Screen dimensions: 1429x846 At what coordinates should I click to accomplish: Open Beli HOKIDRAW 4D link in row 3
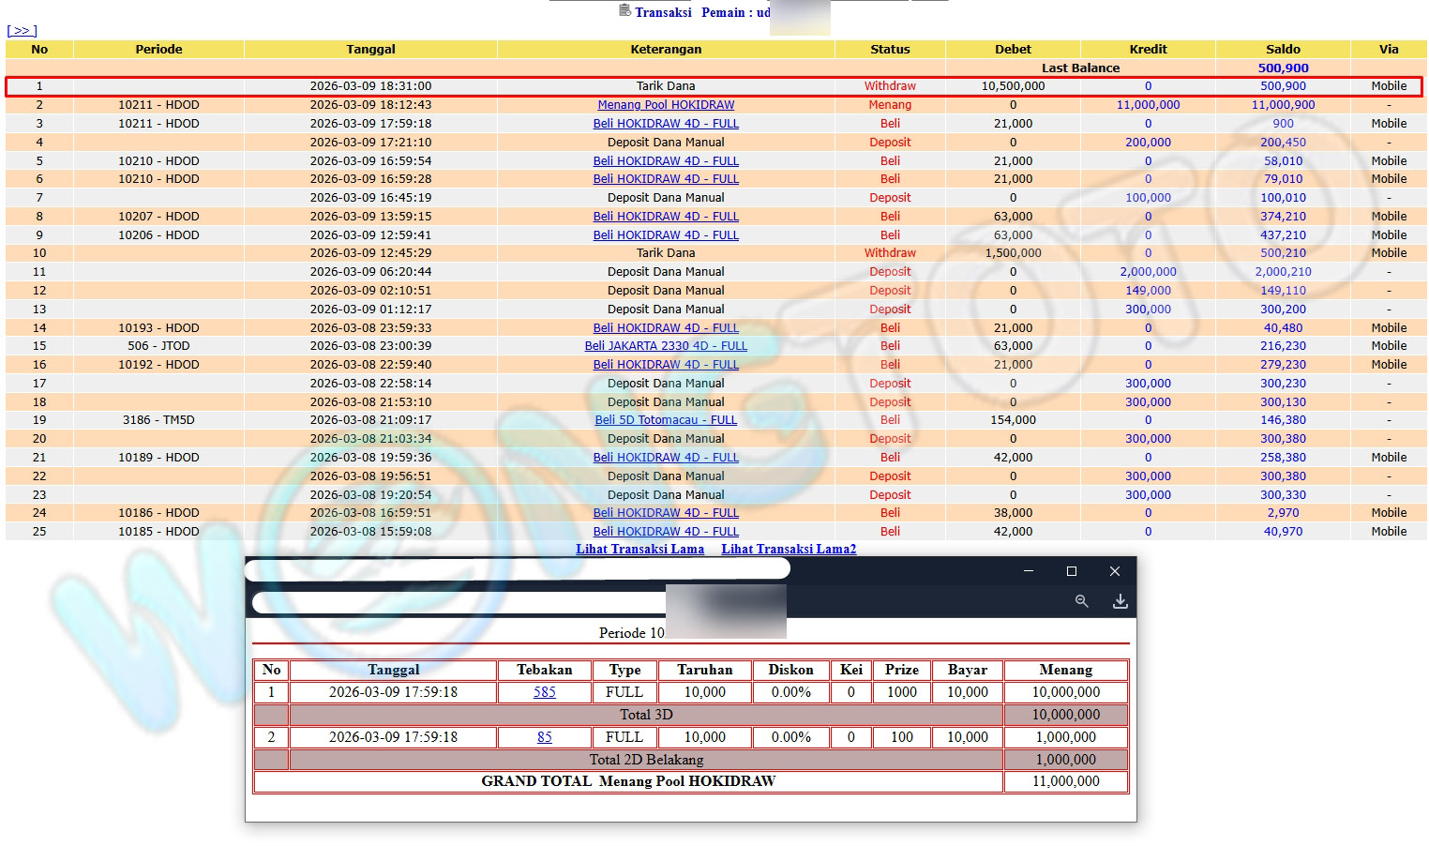[666, 124]
